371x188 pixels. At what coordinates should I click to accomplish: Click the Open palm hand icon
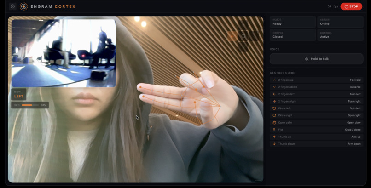274,123
